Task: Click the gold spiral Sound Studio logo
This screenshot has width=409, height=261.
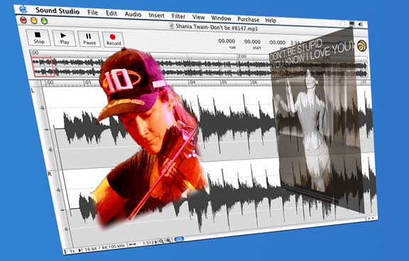Action: pyautogui.click(x=361, y=46)
